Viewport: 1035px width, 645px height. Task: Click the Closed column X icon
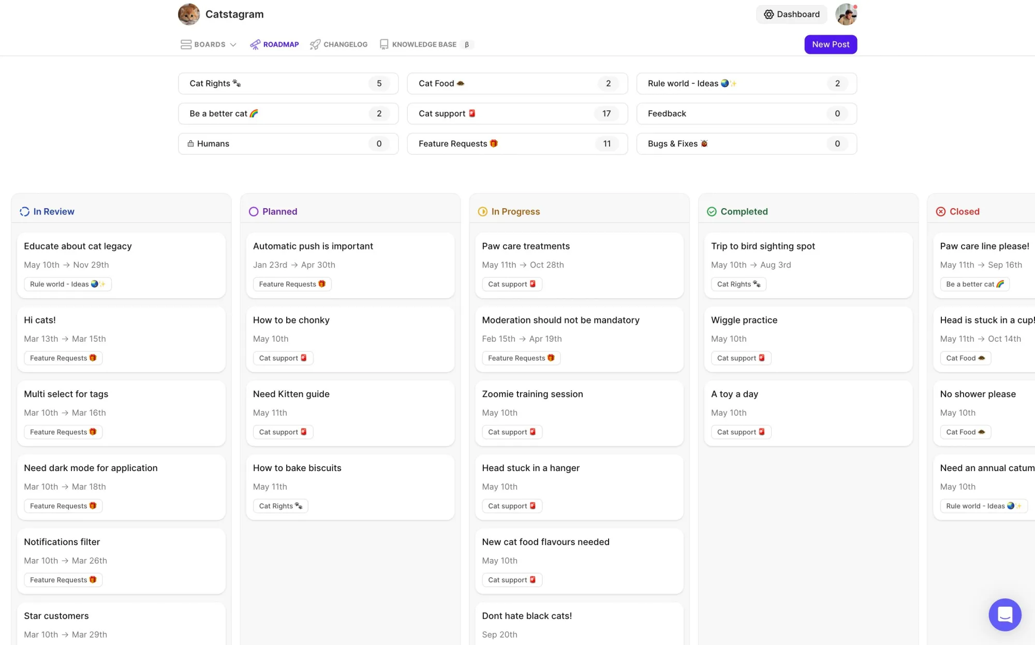tap(941, 212)
